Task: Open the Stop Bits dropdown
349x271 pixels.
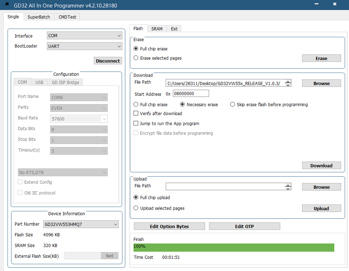Action: pos(79,140)
